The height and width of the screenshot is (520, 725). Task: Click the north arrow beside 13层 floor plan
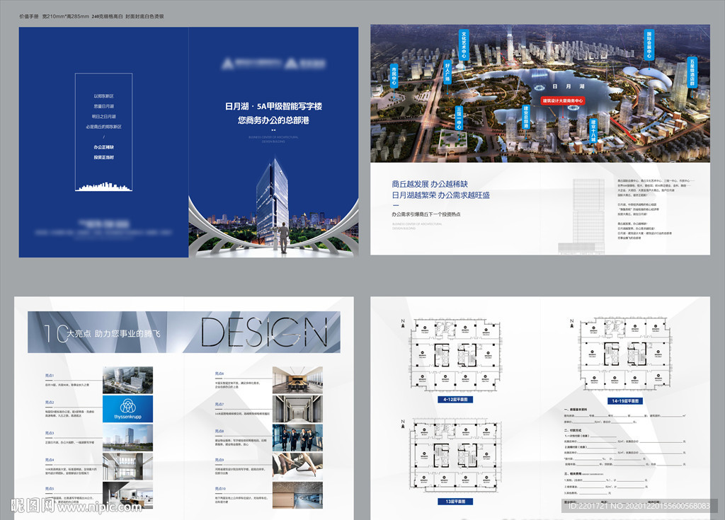coord(403,424)
